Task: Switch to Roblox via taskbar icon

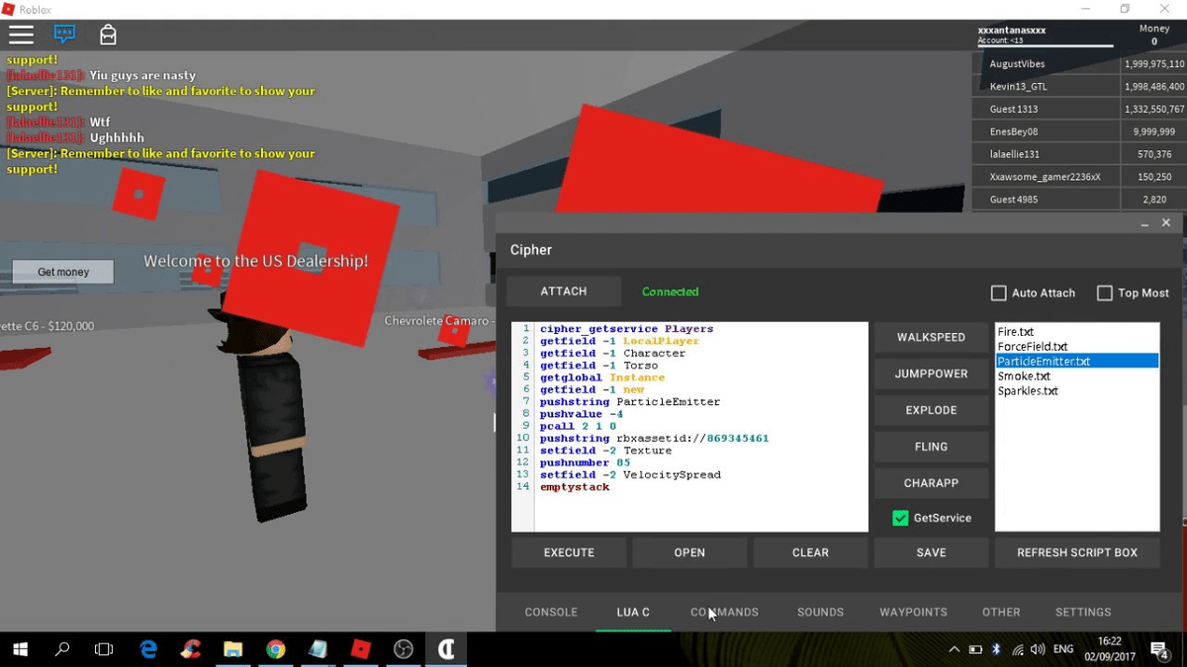Action: [x=361, y=649]
